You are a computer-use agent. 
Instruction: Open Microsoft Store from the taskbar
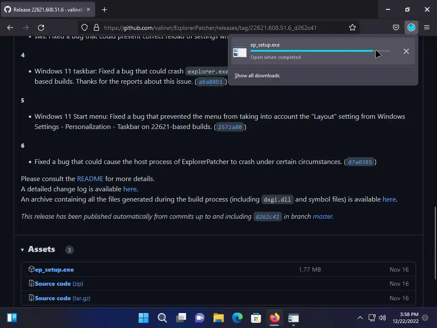tap(256, 318)
